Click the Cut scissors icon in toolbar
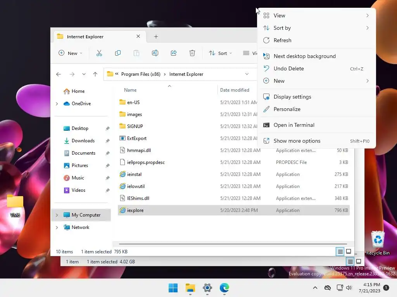Image resolution: width=397 pixels, height=297 pixels. coord(99,53)
